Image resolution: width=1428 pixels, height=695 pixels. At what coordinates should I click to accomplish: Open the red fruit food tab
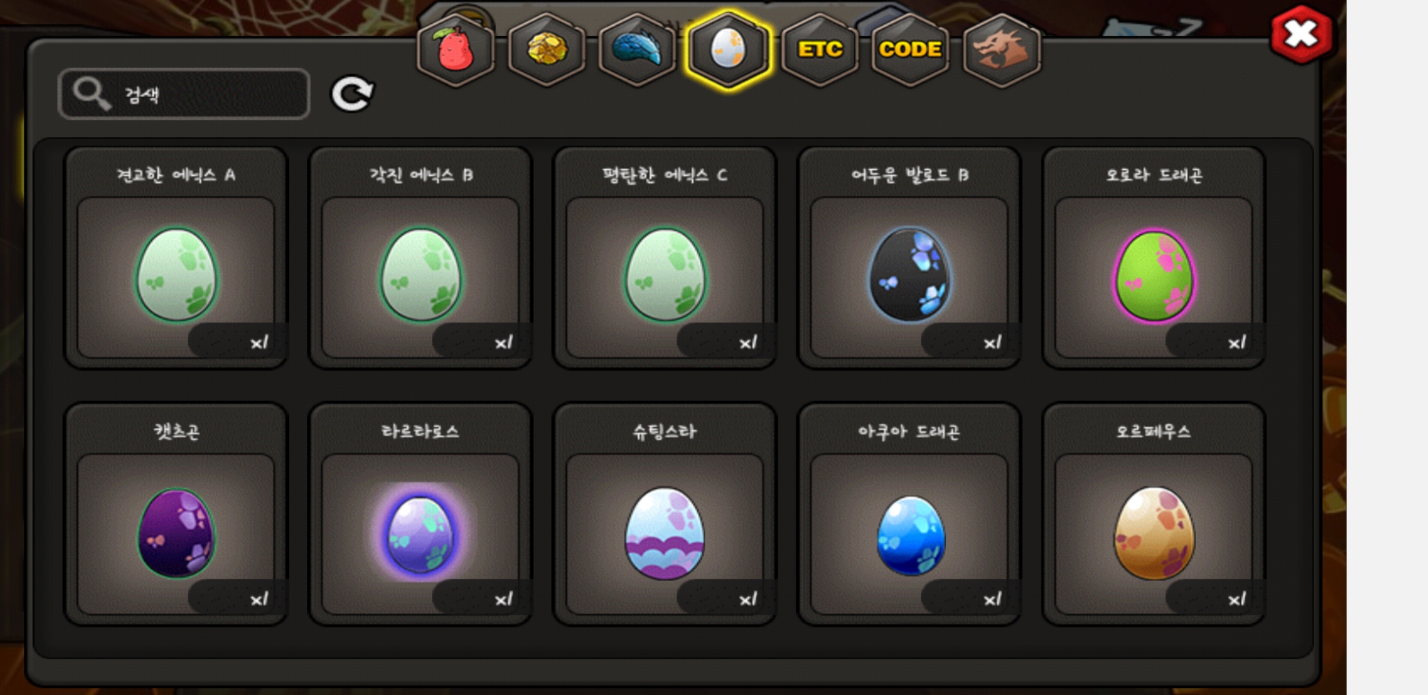pos(455,50)
